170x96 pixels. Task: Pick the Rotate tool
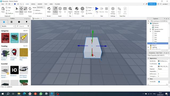point(30,10)
